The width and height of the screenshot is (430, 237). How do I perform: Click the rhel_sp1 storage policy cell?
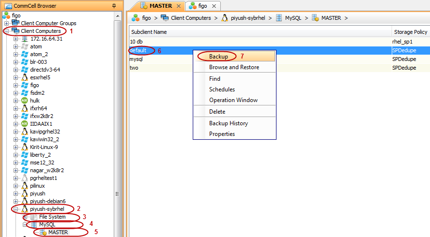(x=402, y=42)
